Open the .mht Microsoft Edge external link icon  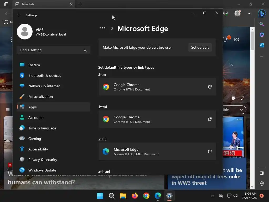point(210,151)
